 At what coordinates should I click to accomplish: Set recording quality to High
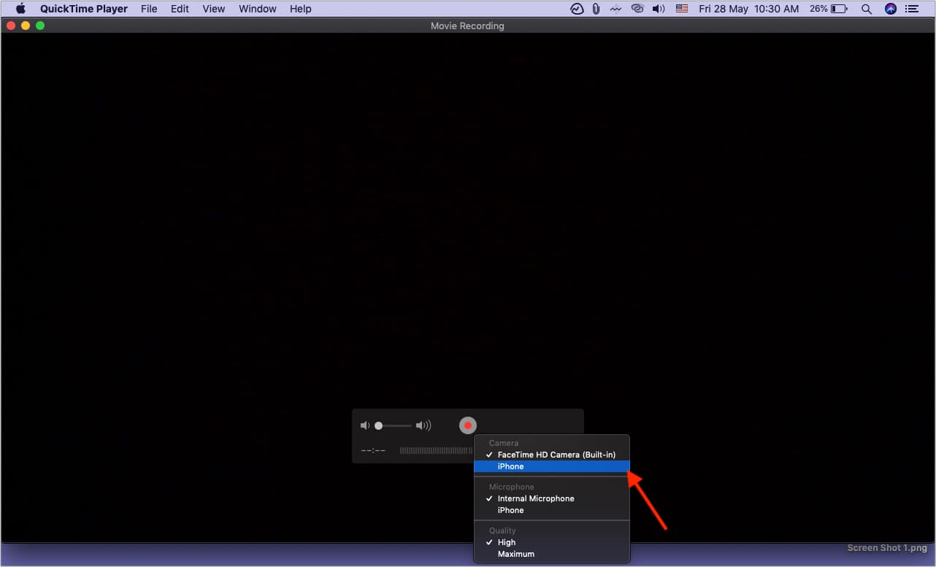(507, 542)
